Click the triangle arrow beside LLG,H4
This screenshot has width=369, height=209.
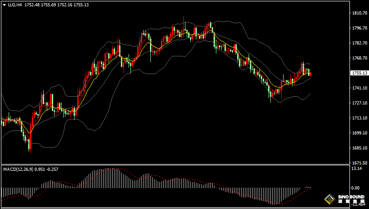click(x=4, y=5)
